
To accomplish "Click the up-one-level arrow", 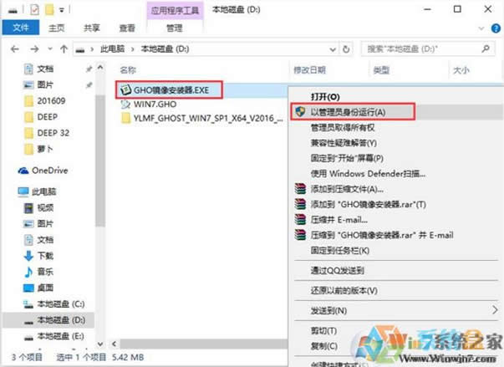I will click(62, 50).
